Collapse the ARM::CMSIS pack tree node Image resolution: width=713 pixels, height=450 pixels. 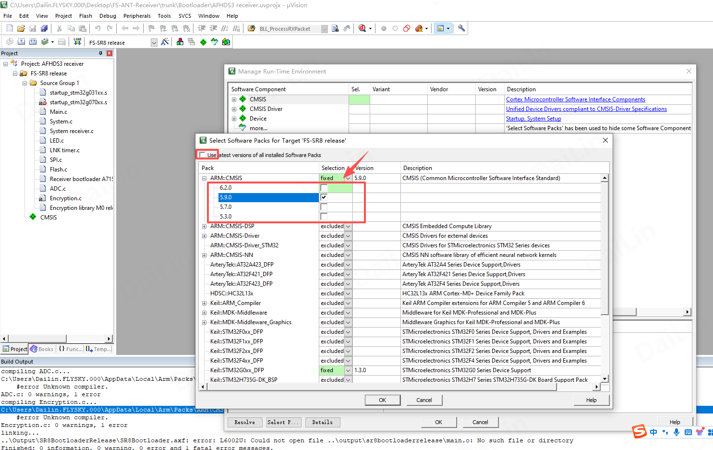pyautogui.click(x=204, y=178)
